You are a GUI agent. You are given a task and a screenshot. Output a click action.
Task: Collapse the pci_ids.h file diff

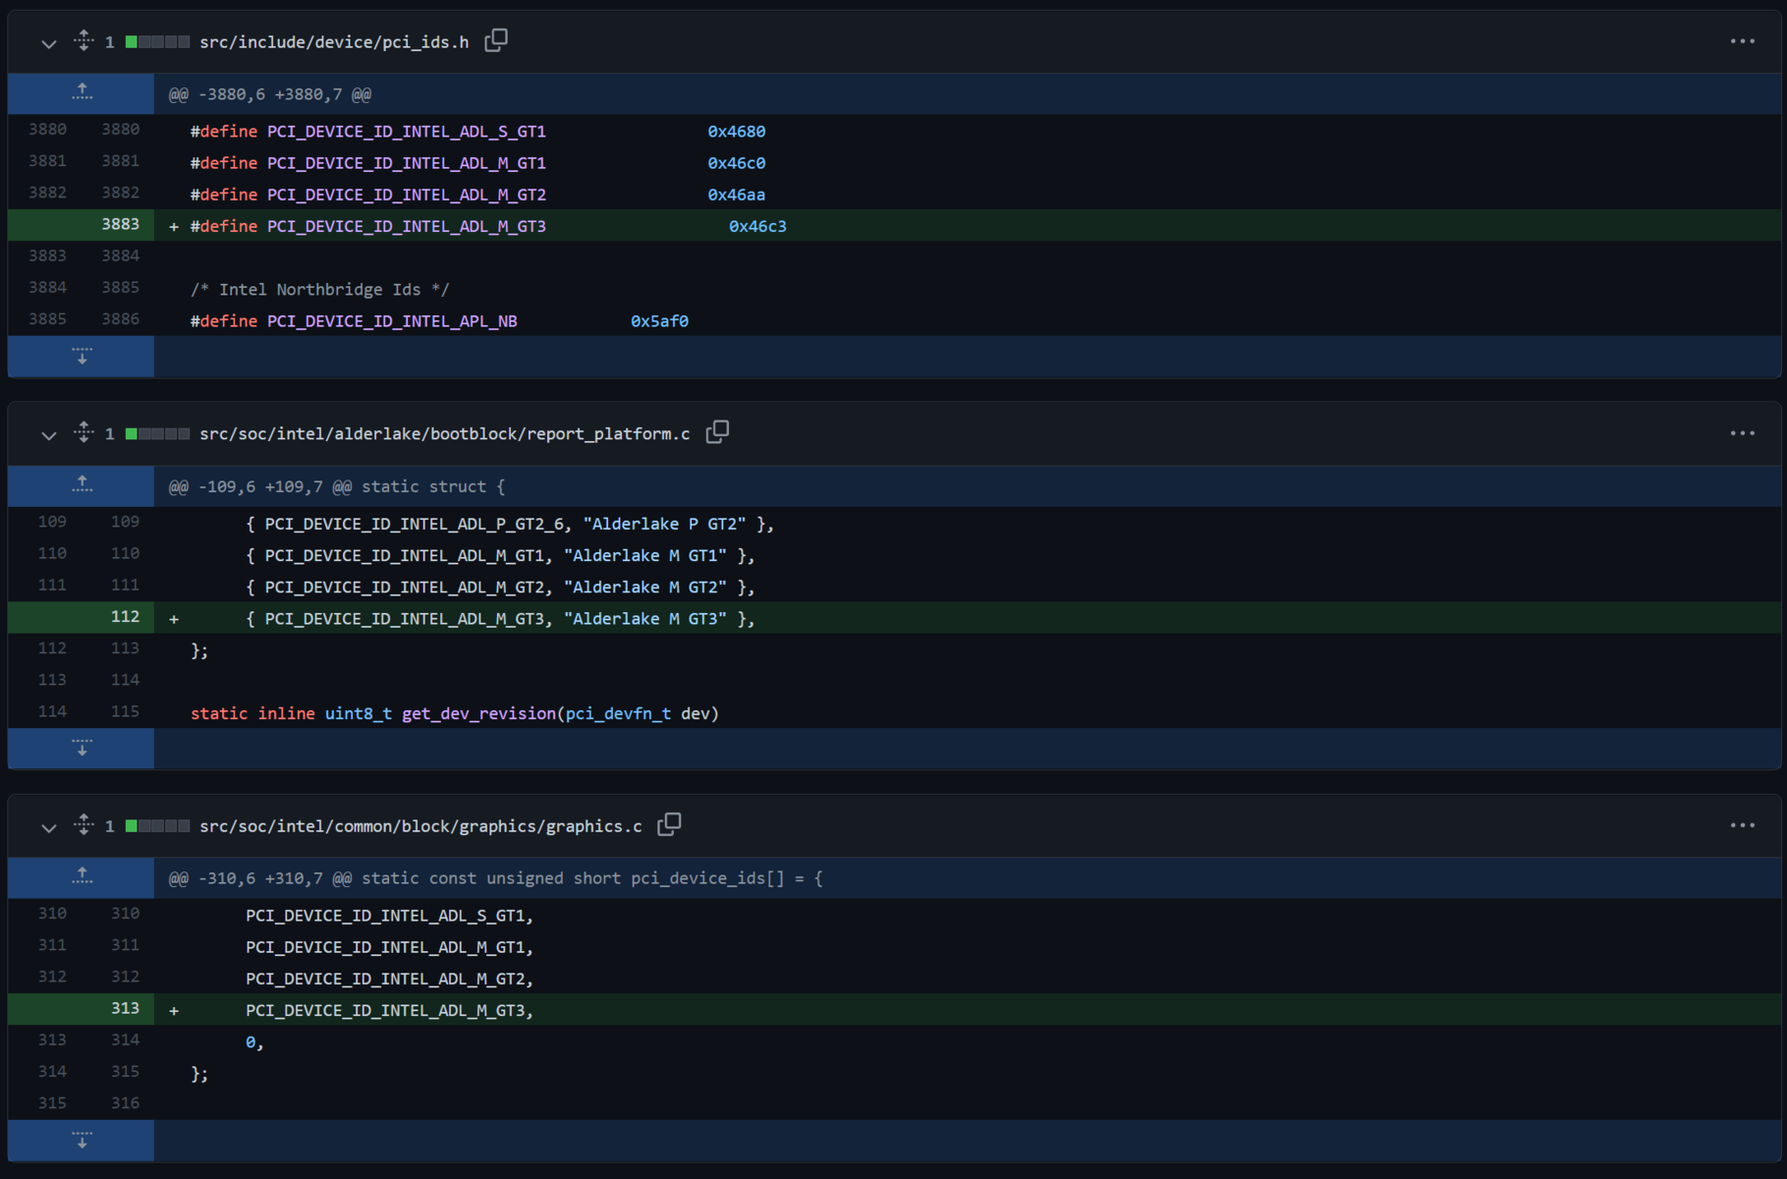(48, 43)
